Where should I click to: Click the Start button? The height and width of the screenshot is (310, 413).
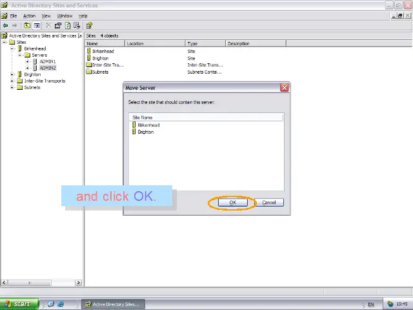coord(19,304)
